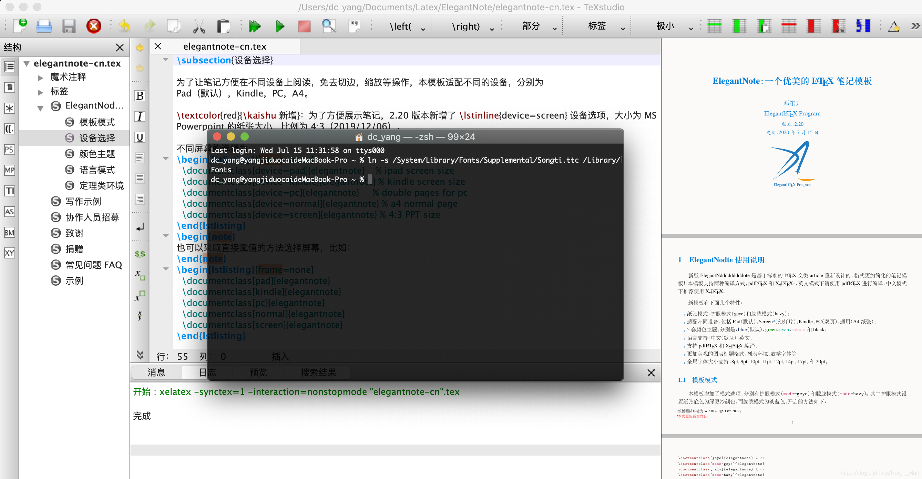Screen dimensions: 922x479
Task: Cut selection with scissors icon
Action: pos(199,26)
